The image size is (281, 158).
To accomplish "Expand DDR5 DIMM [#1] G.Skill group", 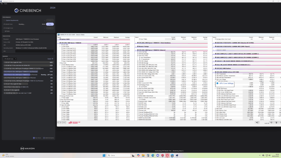I will pos(213,54).
